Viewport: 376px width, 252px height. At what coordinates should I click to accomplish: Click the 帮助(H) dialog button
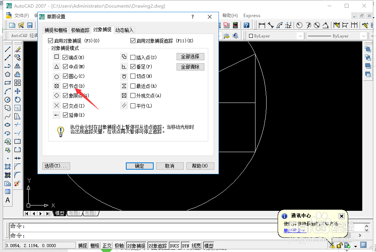[x=200, y=166]
